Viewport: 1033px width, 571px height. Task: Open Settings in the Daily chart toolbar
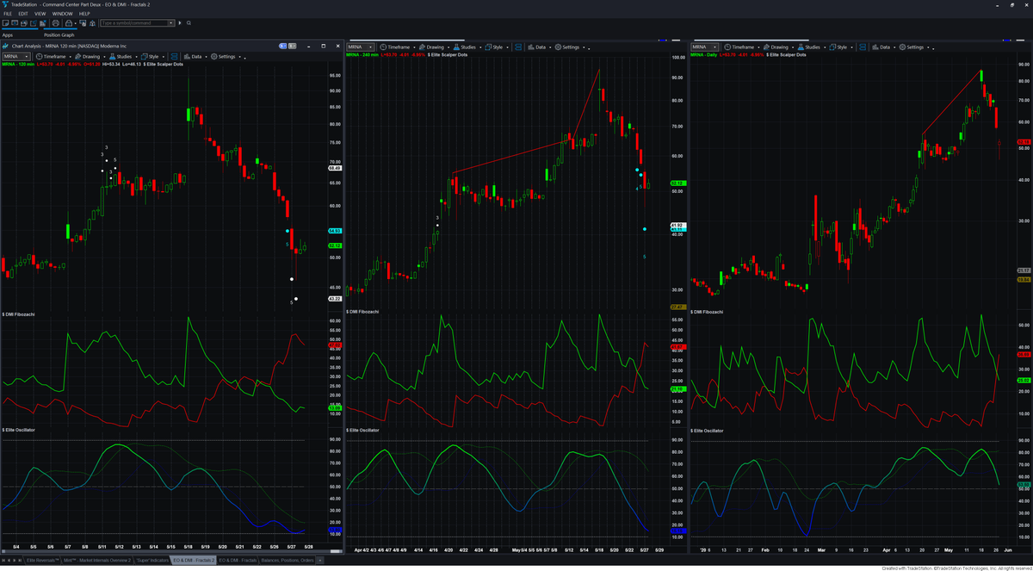pos(912,47)
